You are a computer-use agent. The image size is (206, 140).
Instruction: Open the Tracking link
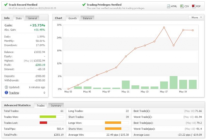14,93
